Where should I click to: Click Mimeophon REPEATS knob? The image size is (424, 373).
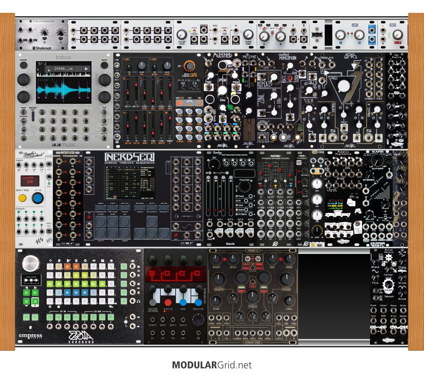click(x=274, y=78)
